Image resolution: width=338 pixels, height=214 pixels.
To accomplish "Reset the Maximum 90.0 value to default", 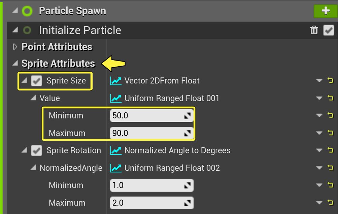I will click(330, 133).
